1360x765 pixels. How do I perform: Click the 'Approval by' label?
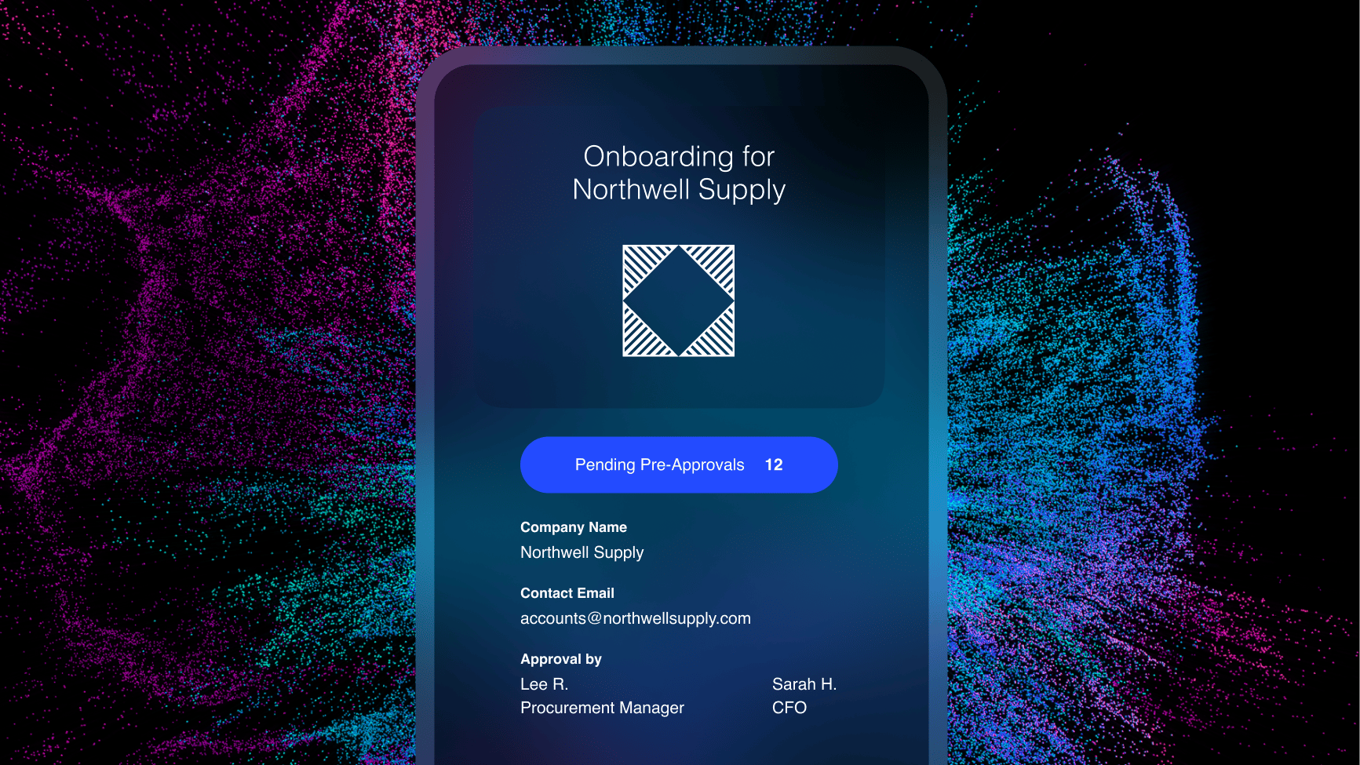click(561, 659)
